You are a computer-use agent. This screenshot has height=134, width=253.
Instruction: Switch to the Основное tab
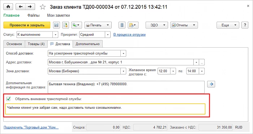coord(14,44)
